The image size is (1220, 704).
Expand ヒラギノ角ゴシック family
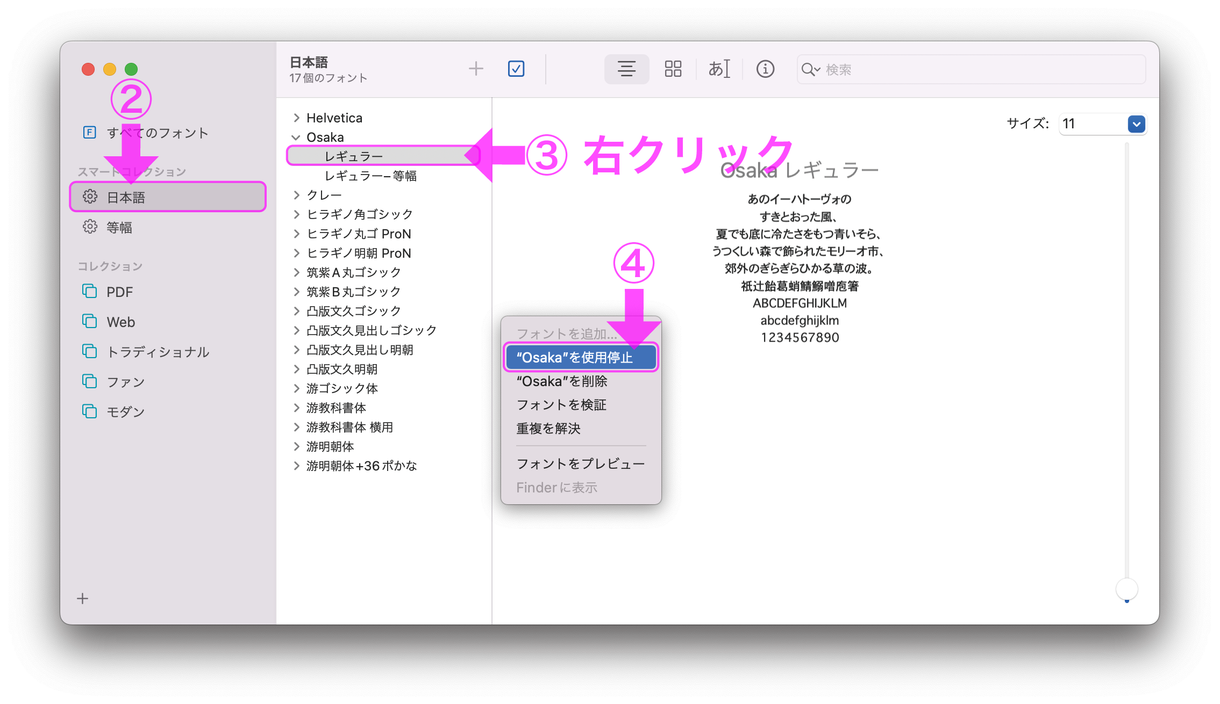click(296, 214)
